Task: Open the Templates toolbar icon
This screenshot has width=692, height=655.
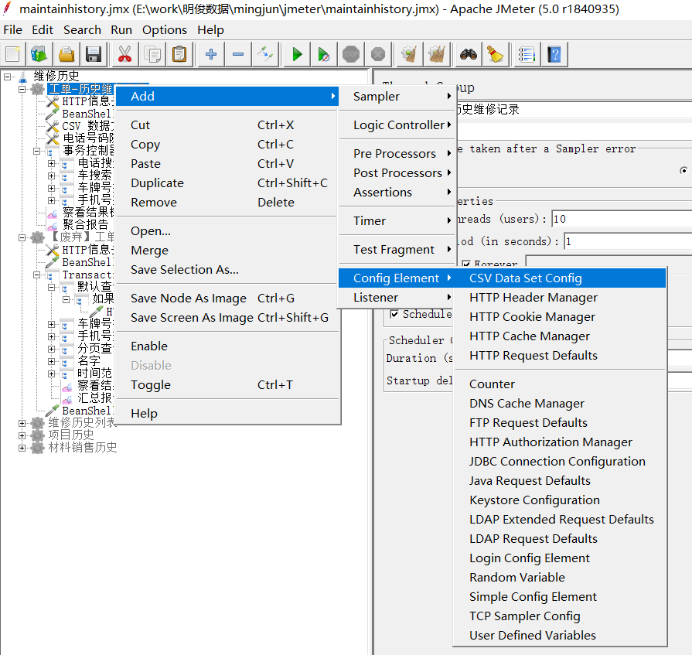Action: 39,54
